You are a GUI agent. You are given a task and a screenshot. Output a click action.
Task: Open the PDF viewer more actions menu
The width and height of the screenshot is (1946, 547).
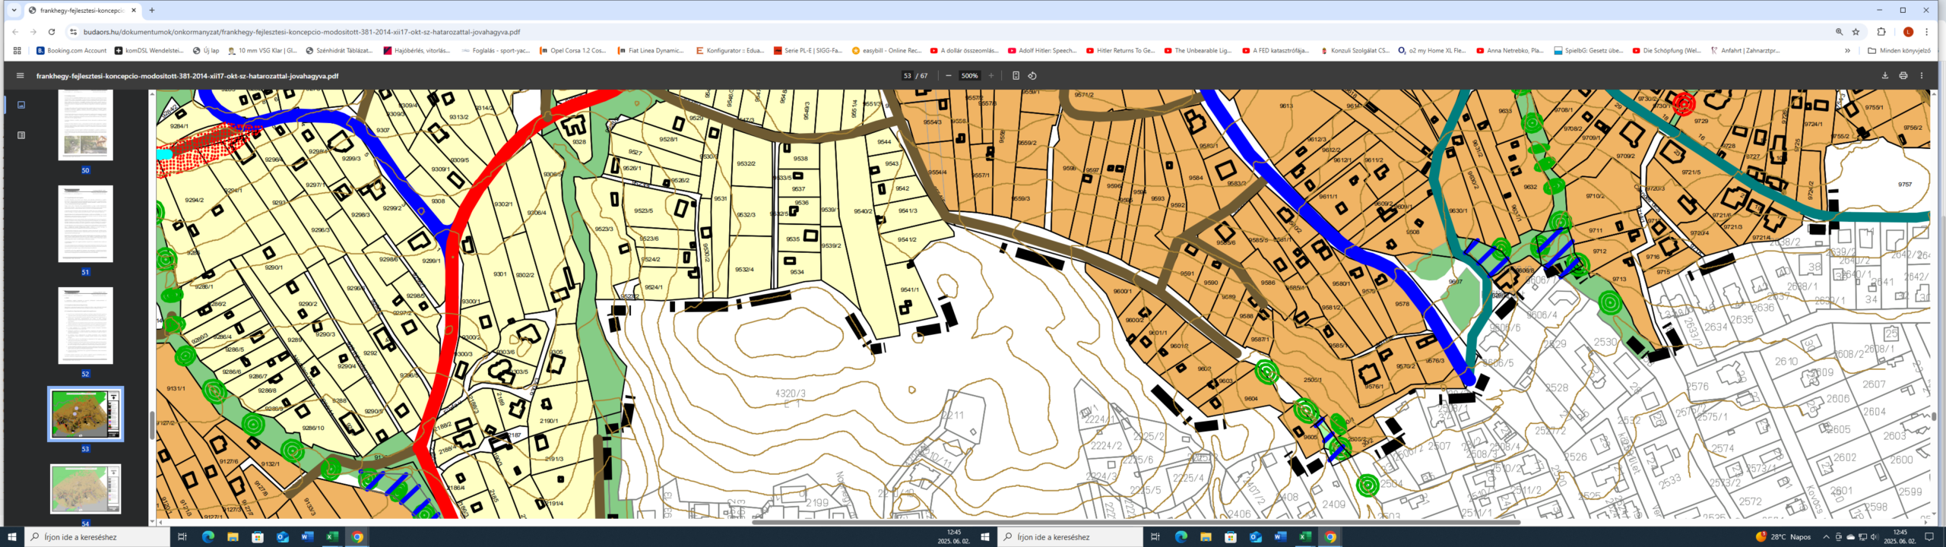[x=1922, y=76]
